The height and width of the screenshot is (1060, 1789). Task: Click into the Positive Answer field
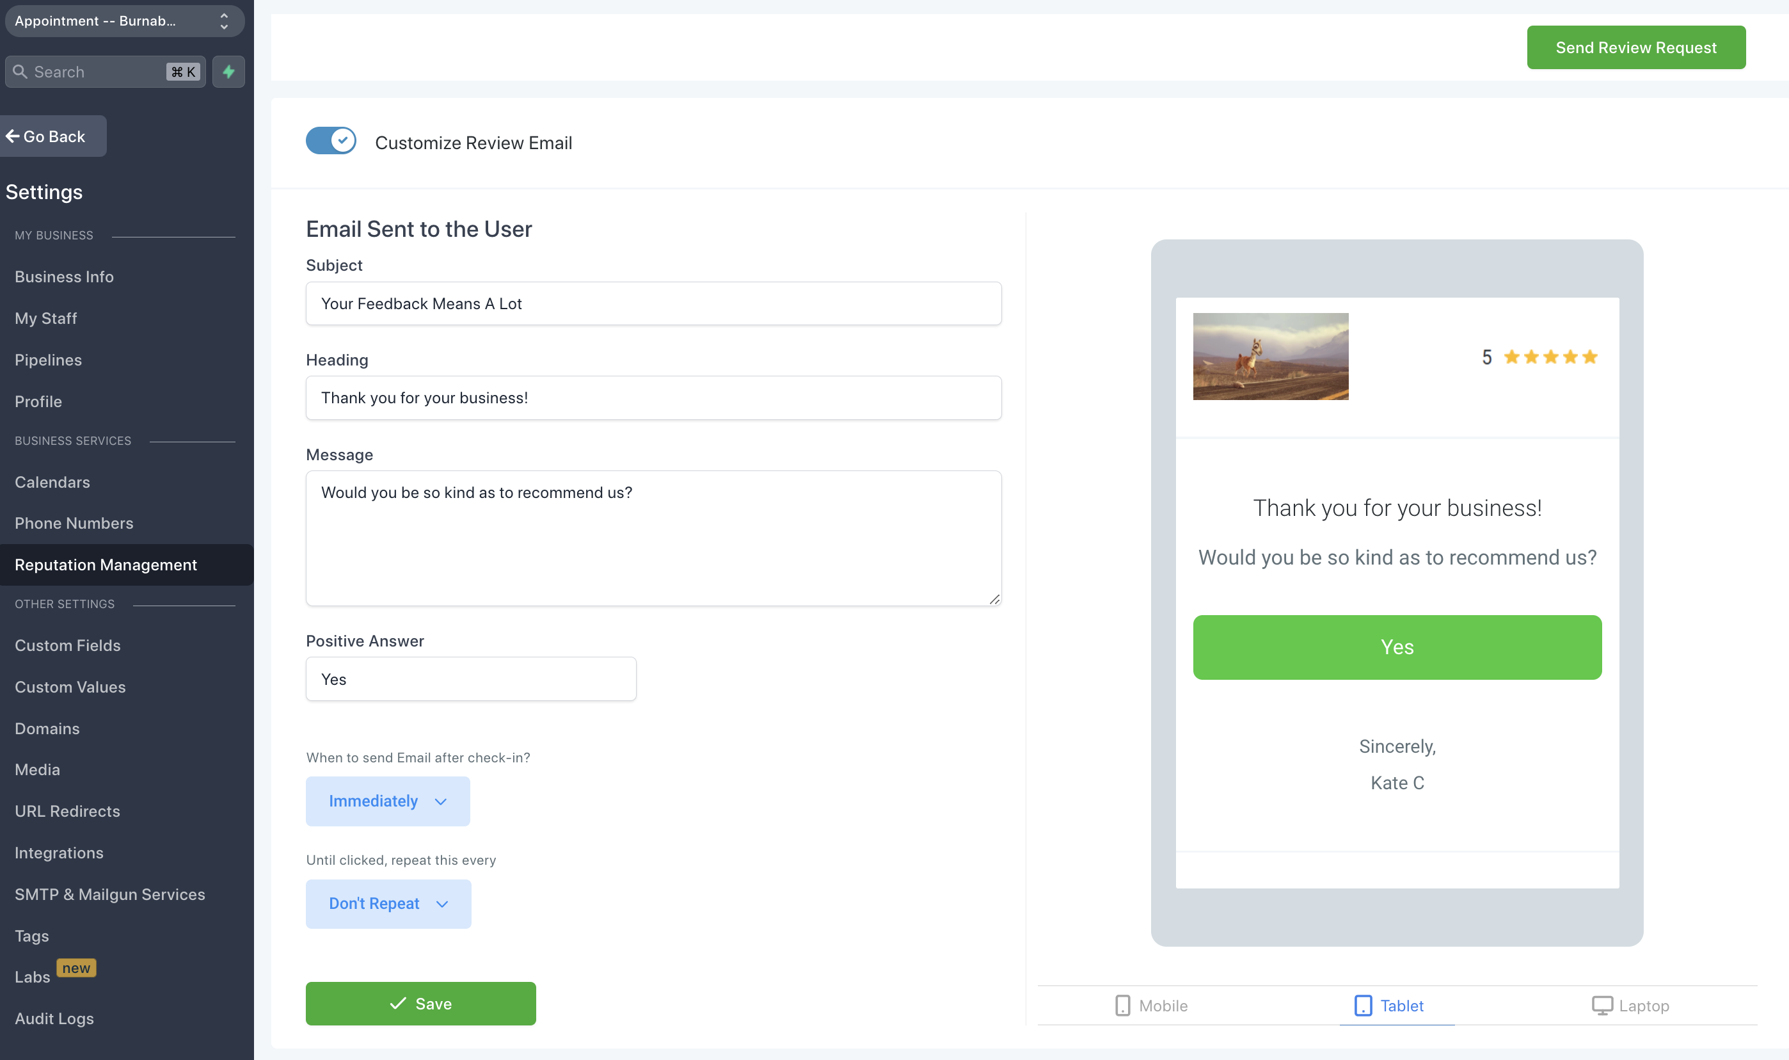471,679
